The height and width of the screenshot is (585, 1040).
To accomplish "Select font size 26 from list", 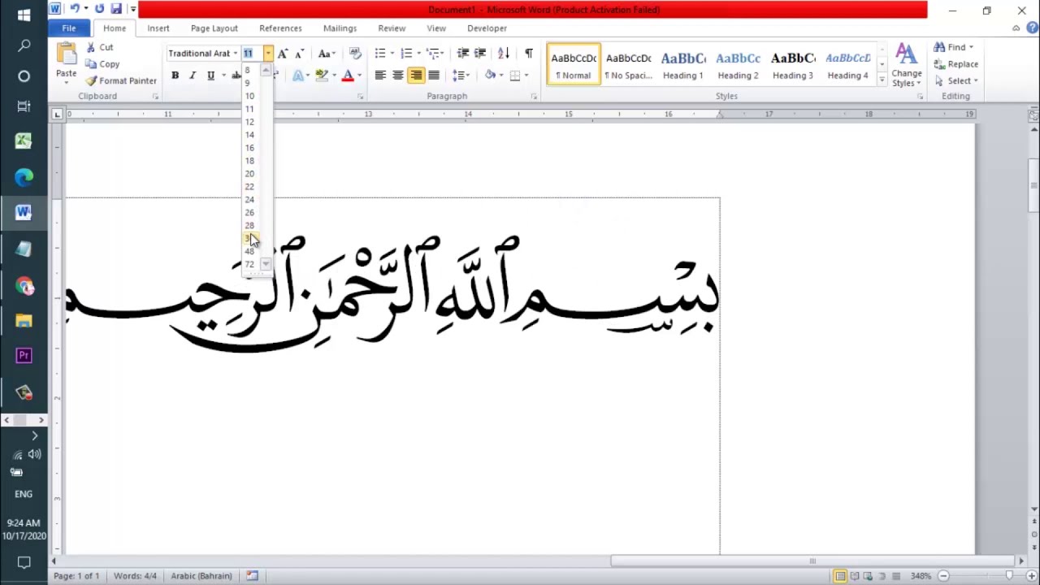I will click(x=249, y=213).
